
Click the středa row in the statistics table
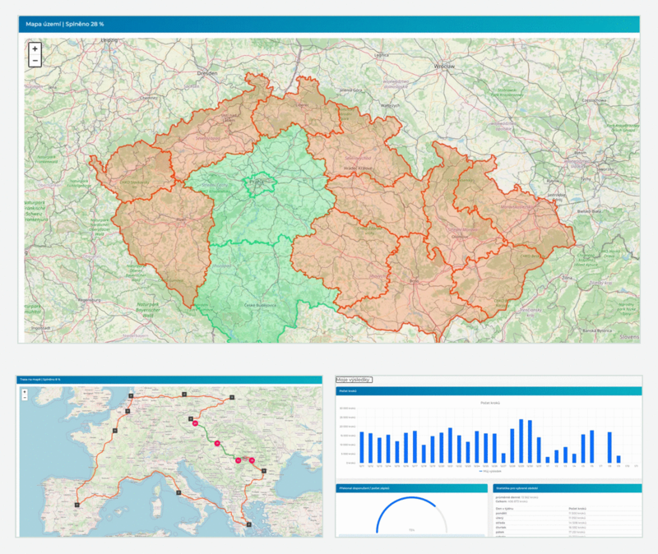pos(568,523)
